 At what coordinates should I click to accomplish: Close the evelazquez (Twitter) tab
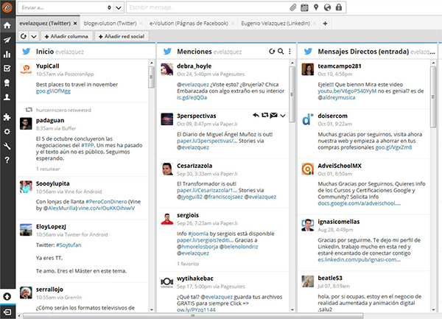(x=75, y=24)
